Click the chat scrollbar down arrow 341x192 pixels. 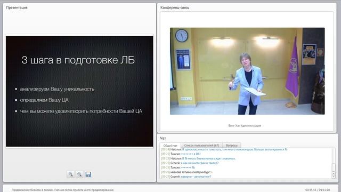(334, 177)
